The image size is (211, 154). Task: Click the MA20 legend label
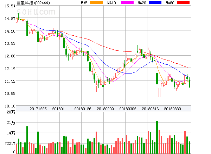(142, 3)
